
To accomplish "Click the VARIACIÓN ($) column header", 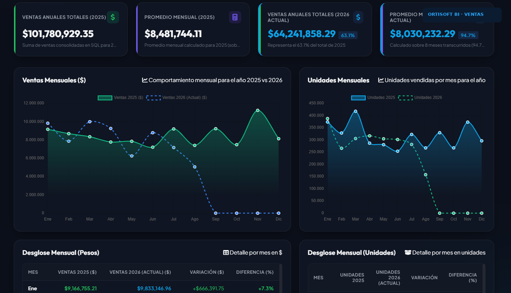I will 207,272.
